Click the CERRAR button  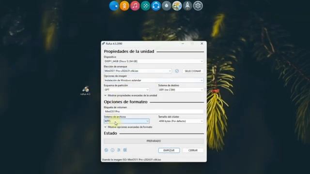point(193,150)
